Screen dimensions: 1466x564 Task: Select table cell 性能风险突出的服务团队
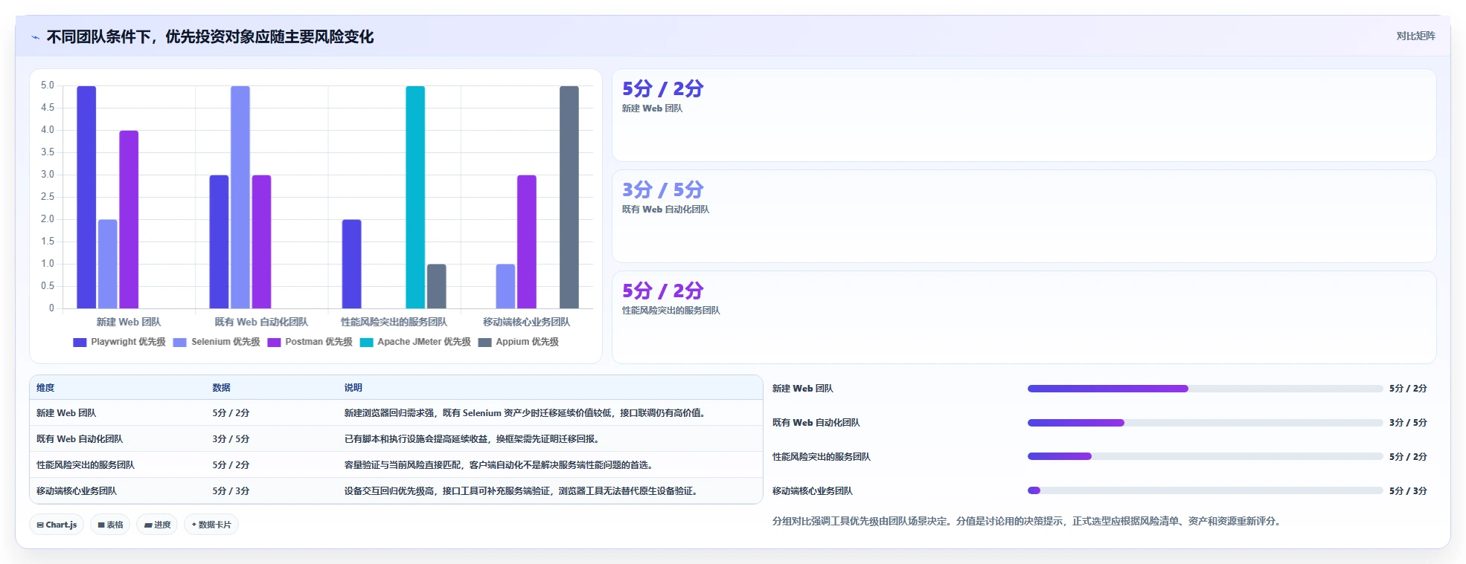point(86,465)
